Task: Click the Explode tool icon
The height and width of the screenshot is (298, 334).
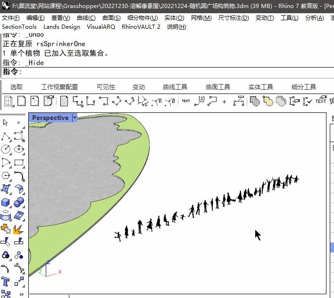Action: (x=19, y=229)
